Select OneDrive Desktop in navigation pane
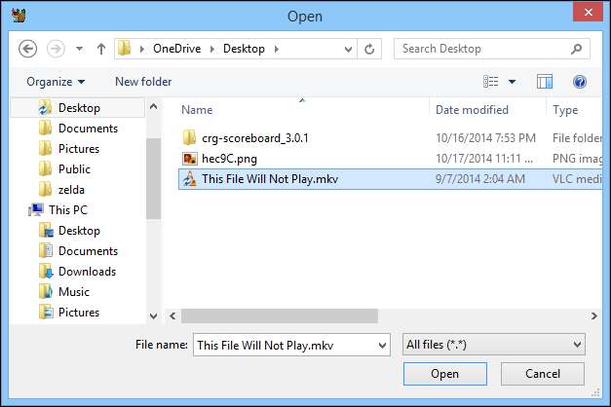 78,108
